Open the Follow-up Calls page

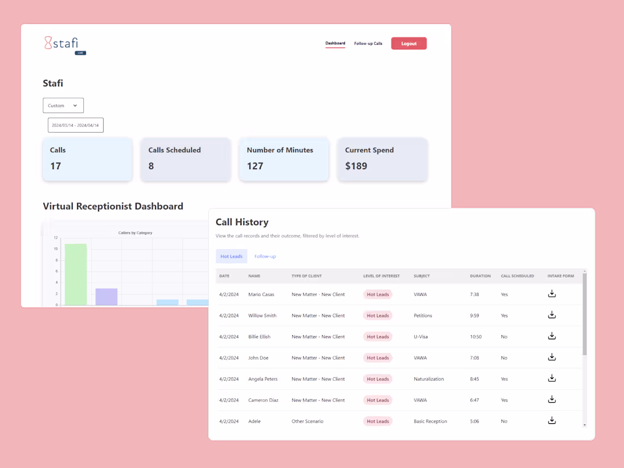coord(368,43)
